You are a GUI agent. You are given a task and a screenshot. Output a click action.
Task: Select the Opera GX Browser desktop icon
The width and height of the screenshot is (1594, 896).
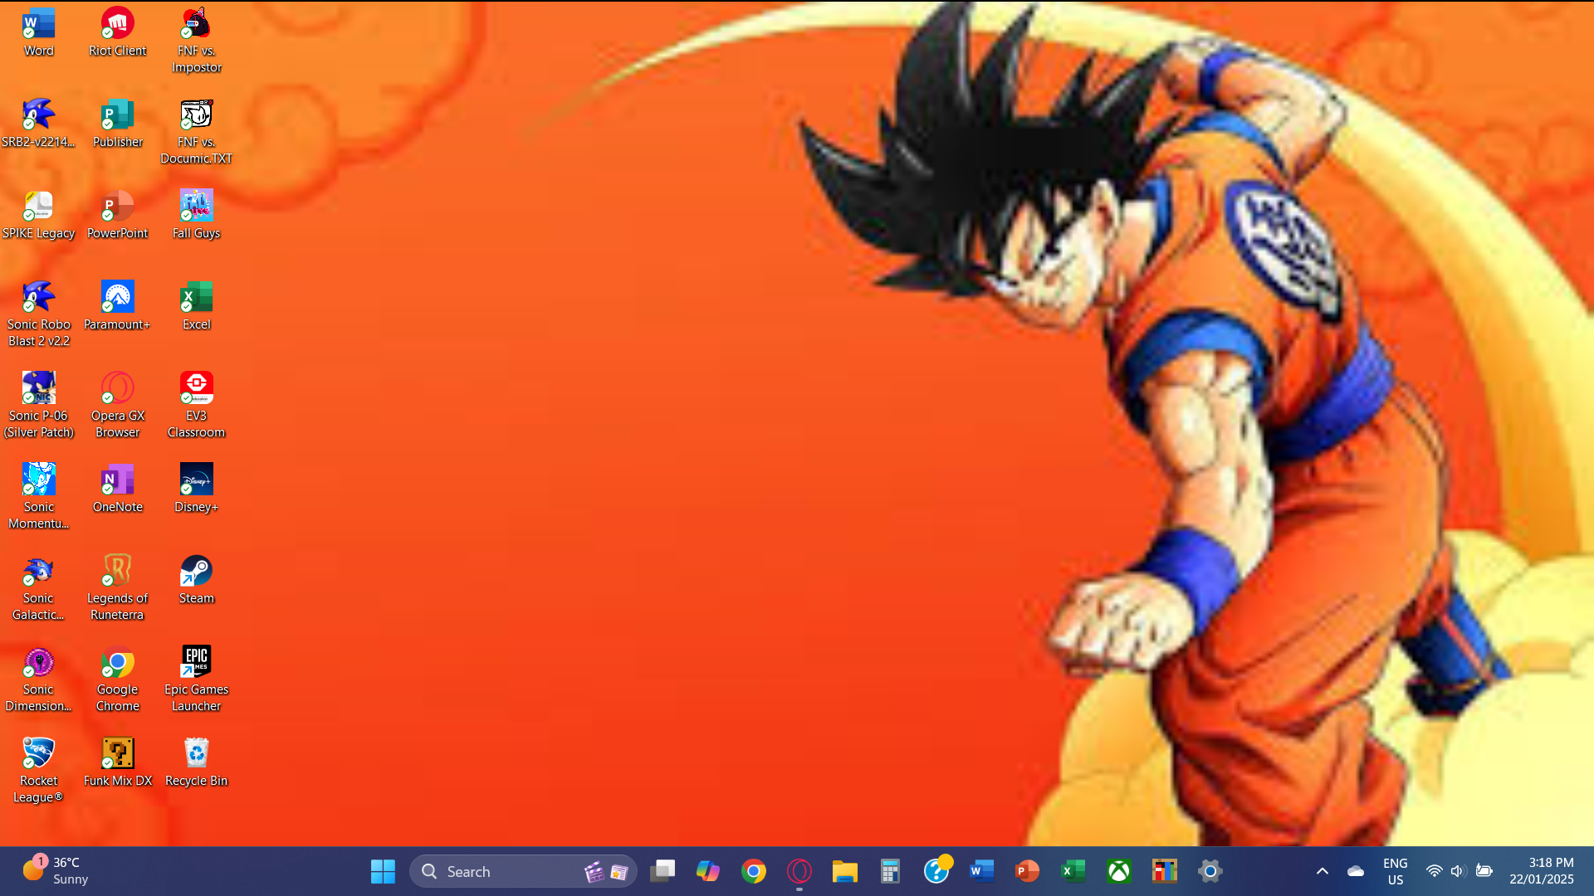117,407
